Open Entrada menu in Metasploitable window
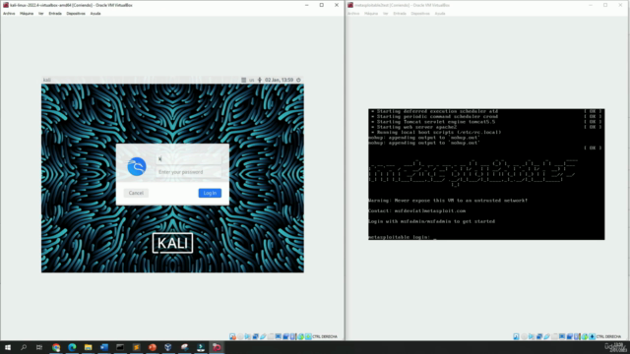 pyautogui.click(x=400, y=13)
